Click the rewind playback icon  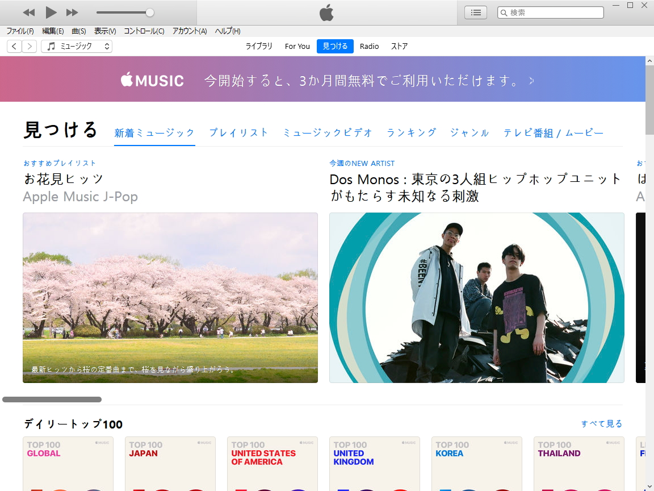28,12
